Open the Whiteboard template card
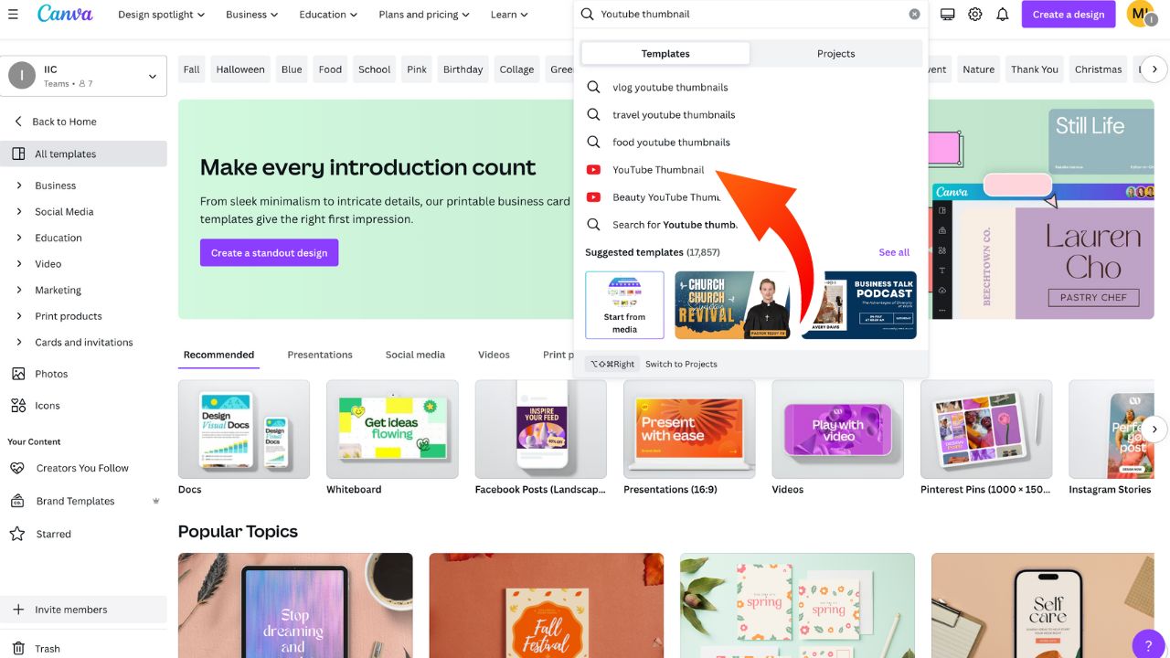The image size is (1170, 658). (x=392, y=430)
